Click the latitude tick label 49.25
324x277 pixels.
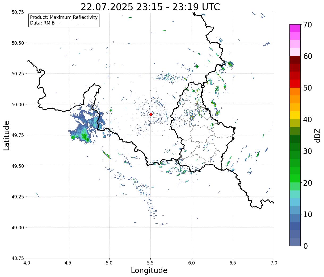(18, 197)
